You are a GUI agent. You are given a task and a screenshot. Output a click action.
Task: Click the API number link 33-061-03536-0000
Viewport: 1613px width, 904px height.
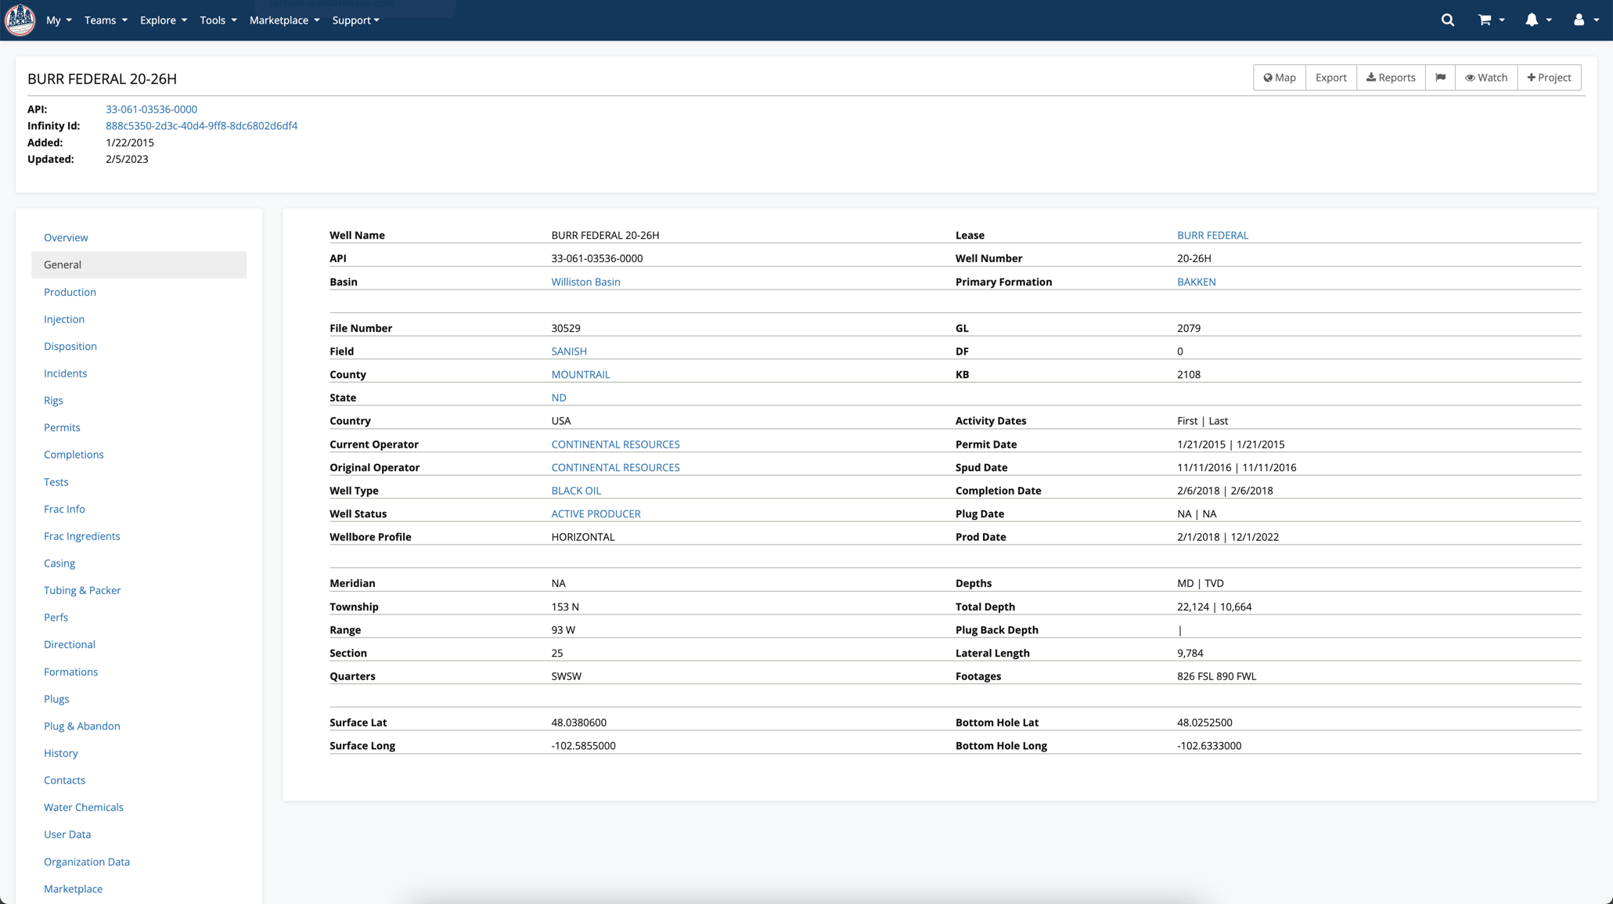(151, 109)
